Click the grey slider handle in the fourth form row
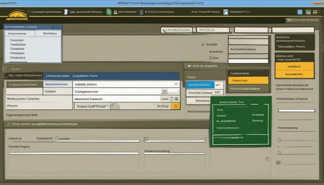Image resolution: width=324 pixels, height=185 pixels. (115, 106)
